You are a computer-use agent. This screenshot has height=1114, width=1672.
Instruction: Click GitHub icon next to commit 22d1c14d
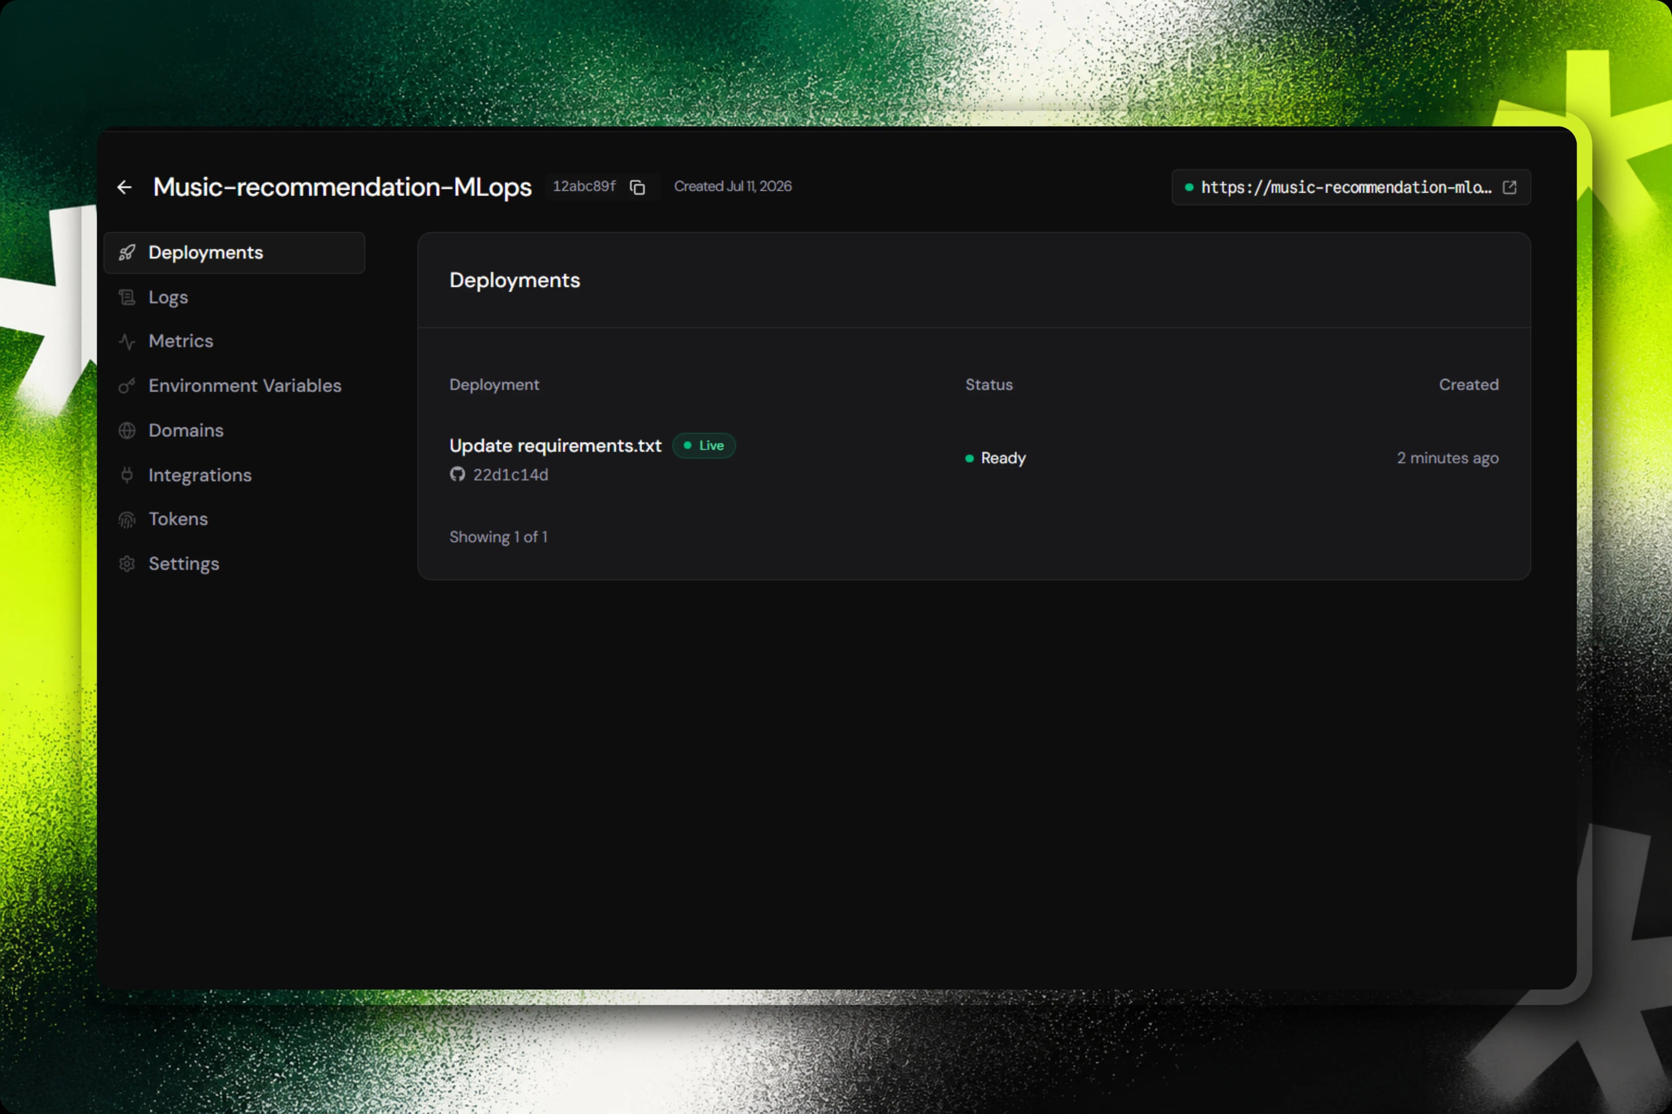click(x=457, y=474)
